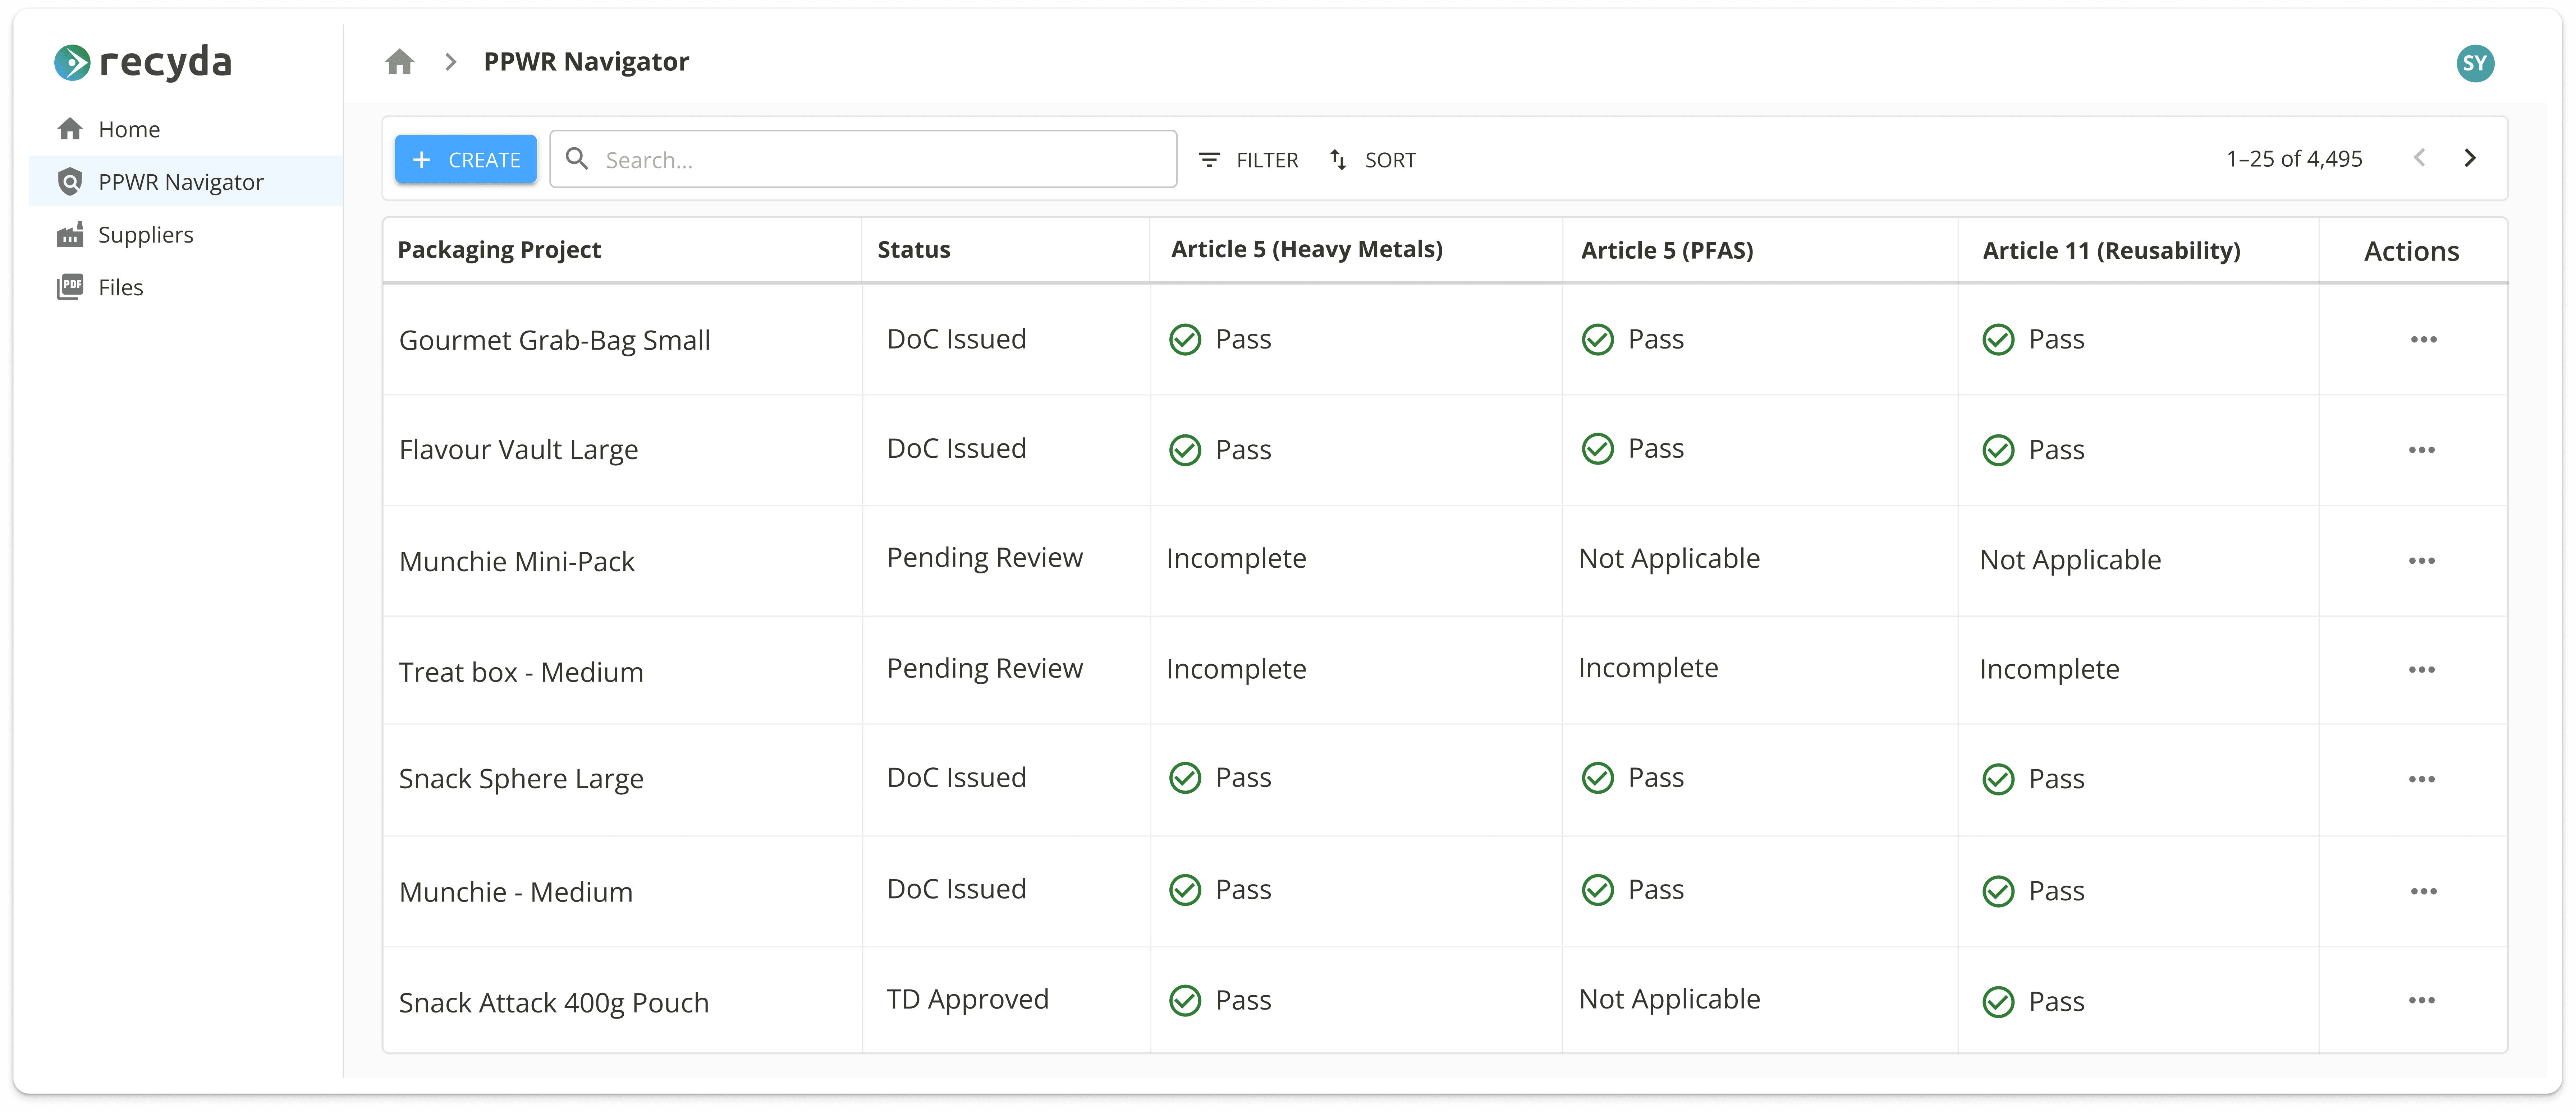Viewport: 2576px width, 1112px height.
Task: Click PFAS pass check icon for Munchie - Medium
Action: coord(1597,890)
